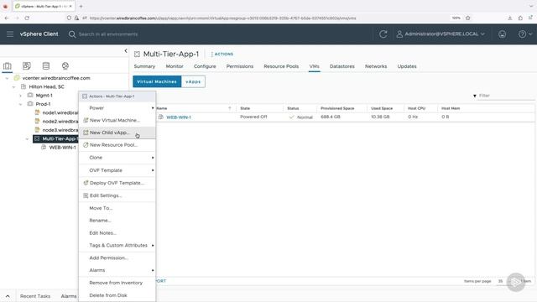Select the Storage inventory icon

tap(46, 65)
